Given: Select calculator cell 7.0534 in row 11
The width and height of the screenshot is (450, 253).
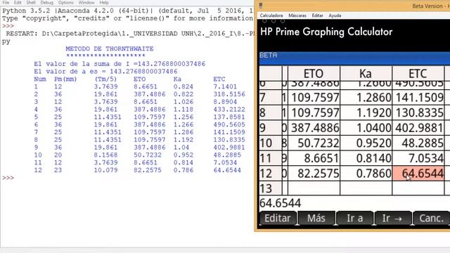Looking at the screenshot, I should tap(418, 158).
